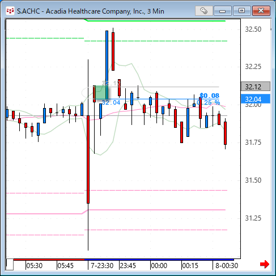This screenshot has height=276, width=276.
Task: Click the blue session bar above time axis
Action: coord(159,260)
